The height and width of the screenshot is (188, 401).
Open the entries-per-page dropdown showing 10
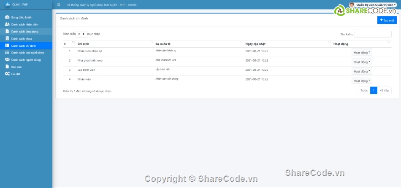(x=81, y=34)
